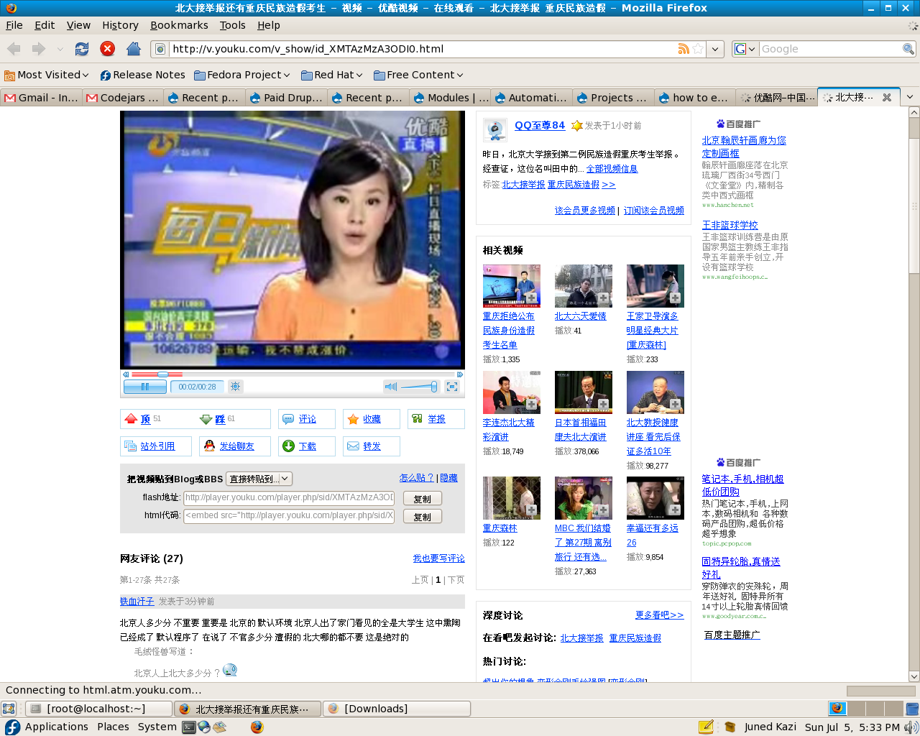
Task: Open the sticky notes panel icon
Action: [706, 727]
